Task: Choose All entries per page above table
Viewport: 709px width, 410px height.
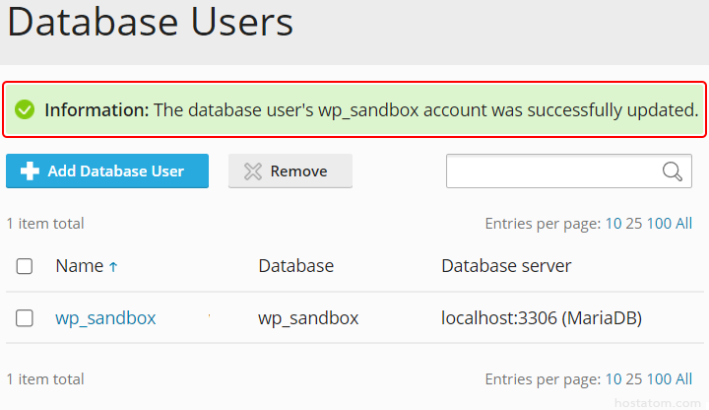Action: coord(684,224)
